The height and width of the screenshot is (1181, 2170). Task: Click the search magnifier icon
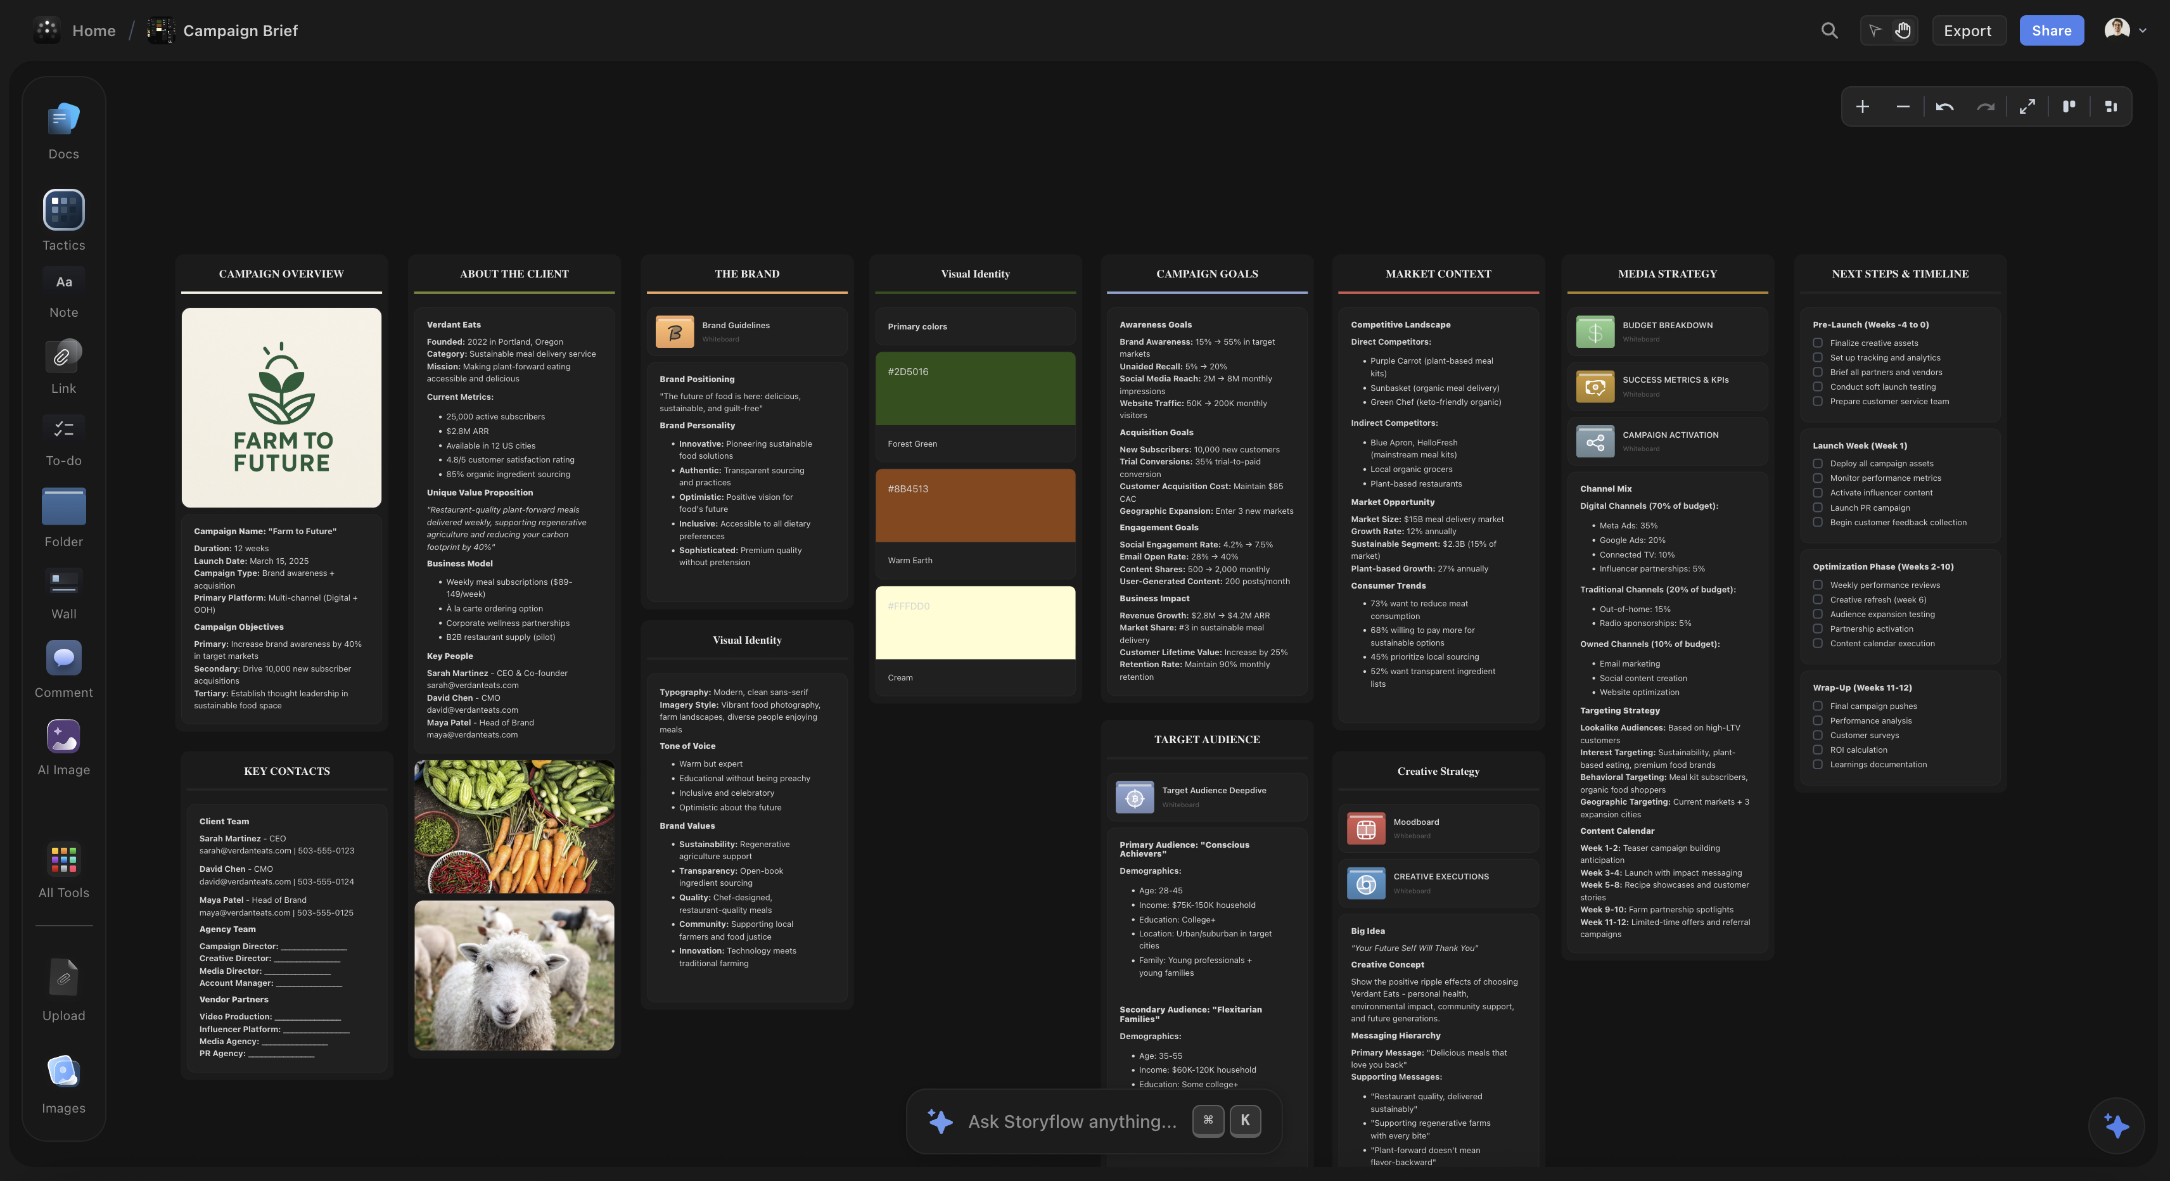point(1829,31)
